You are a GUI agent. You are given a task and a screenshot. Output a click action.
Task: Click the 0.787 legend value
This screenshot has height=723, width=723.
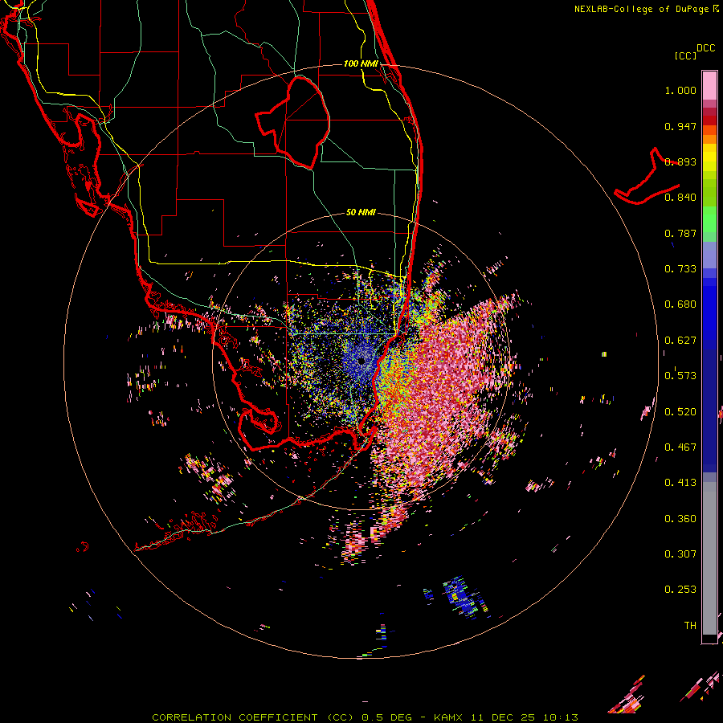click(x=680, y=233)
